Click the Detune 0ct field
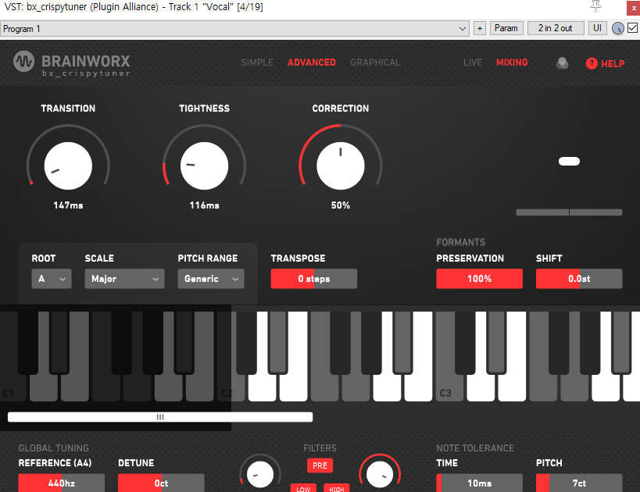This screenshot has height=492, width=640. pos(161,483)
